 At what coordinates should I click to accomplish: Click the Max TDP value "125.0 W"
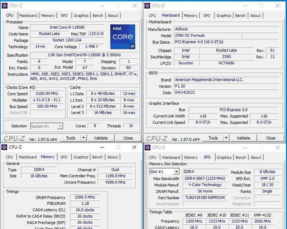pos(97,34)
